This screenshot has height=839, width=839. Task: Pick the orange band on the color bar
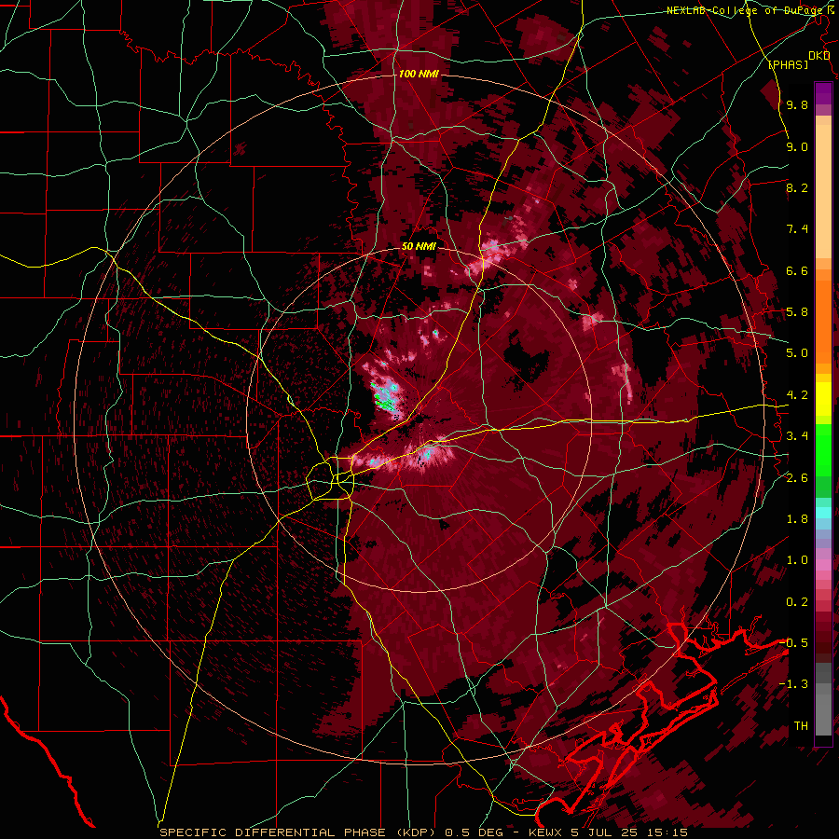click(x=823, y=321)
